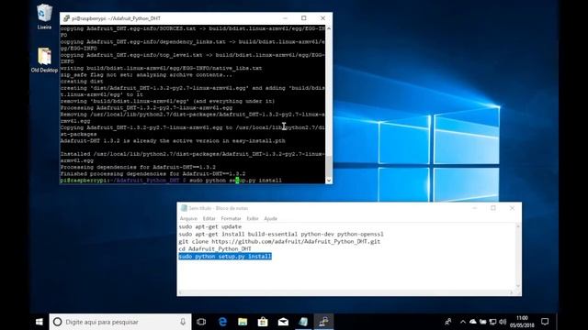
Task: Minimize the PuTTY terminal window
Action: point(286,18)
